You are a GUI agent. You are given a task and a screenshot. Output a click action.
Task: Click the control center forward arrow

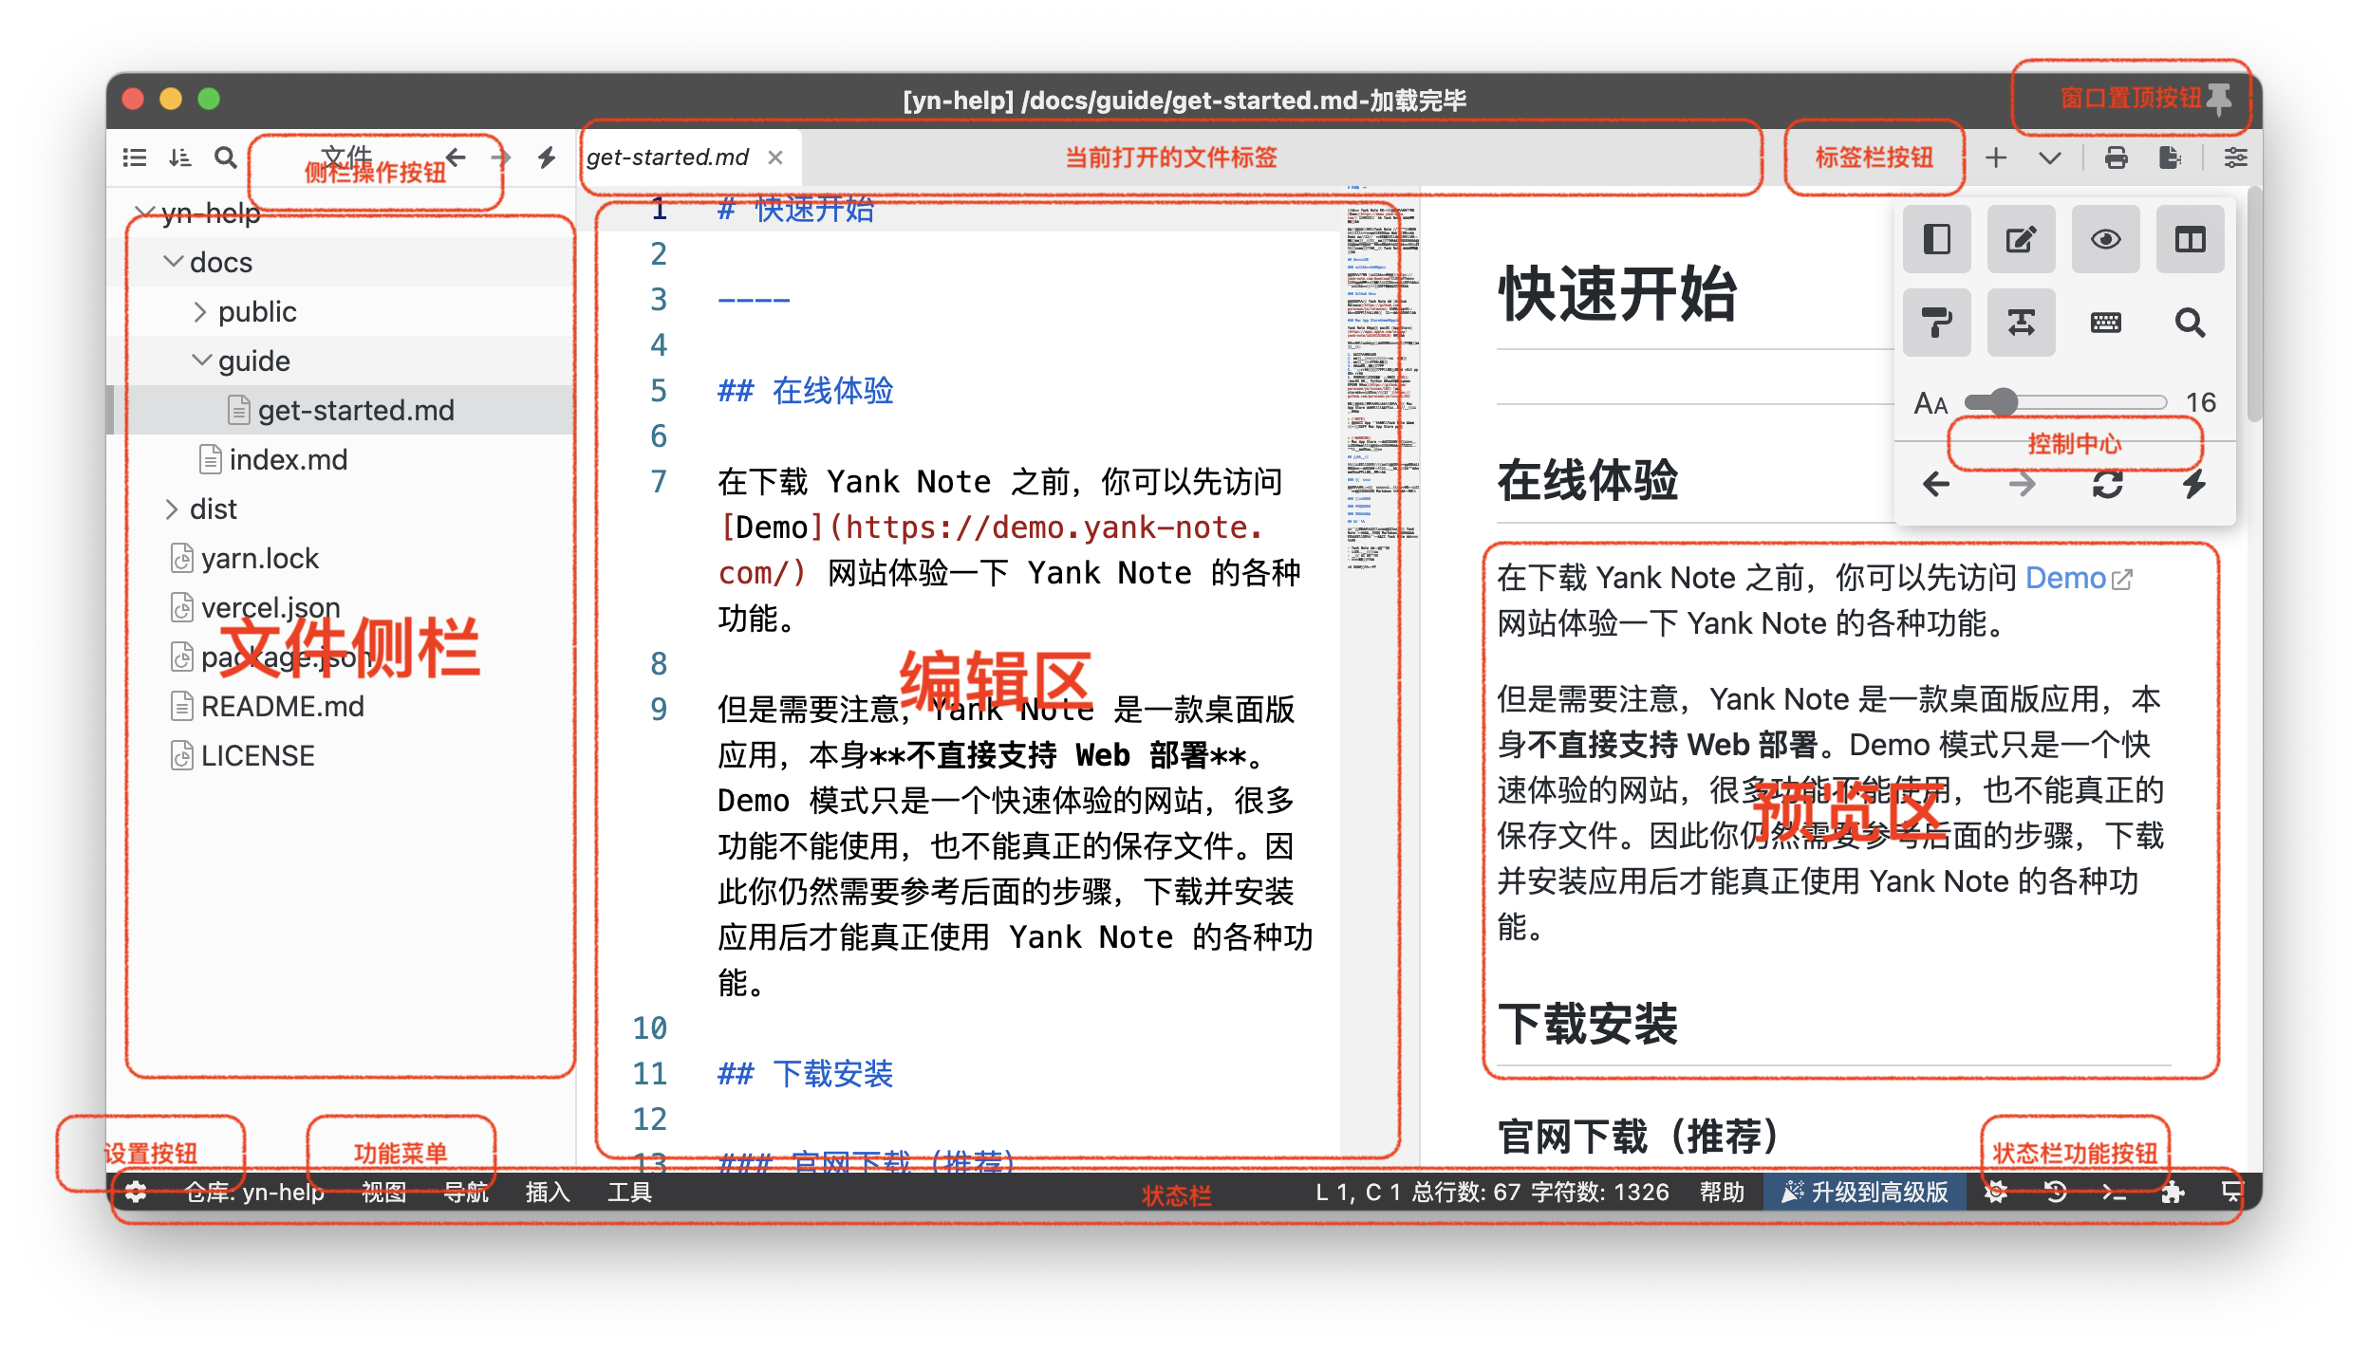[x=2022, y=485]
